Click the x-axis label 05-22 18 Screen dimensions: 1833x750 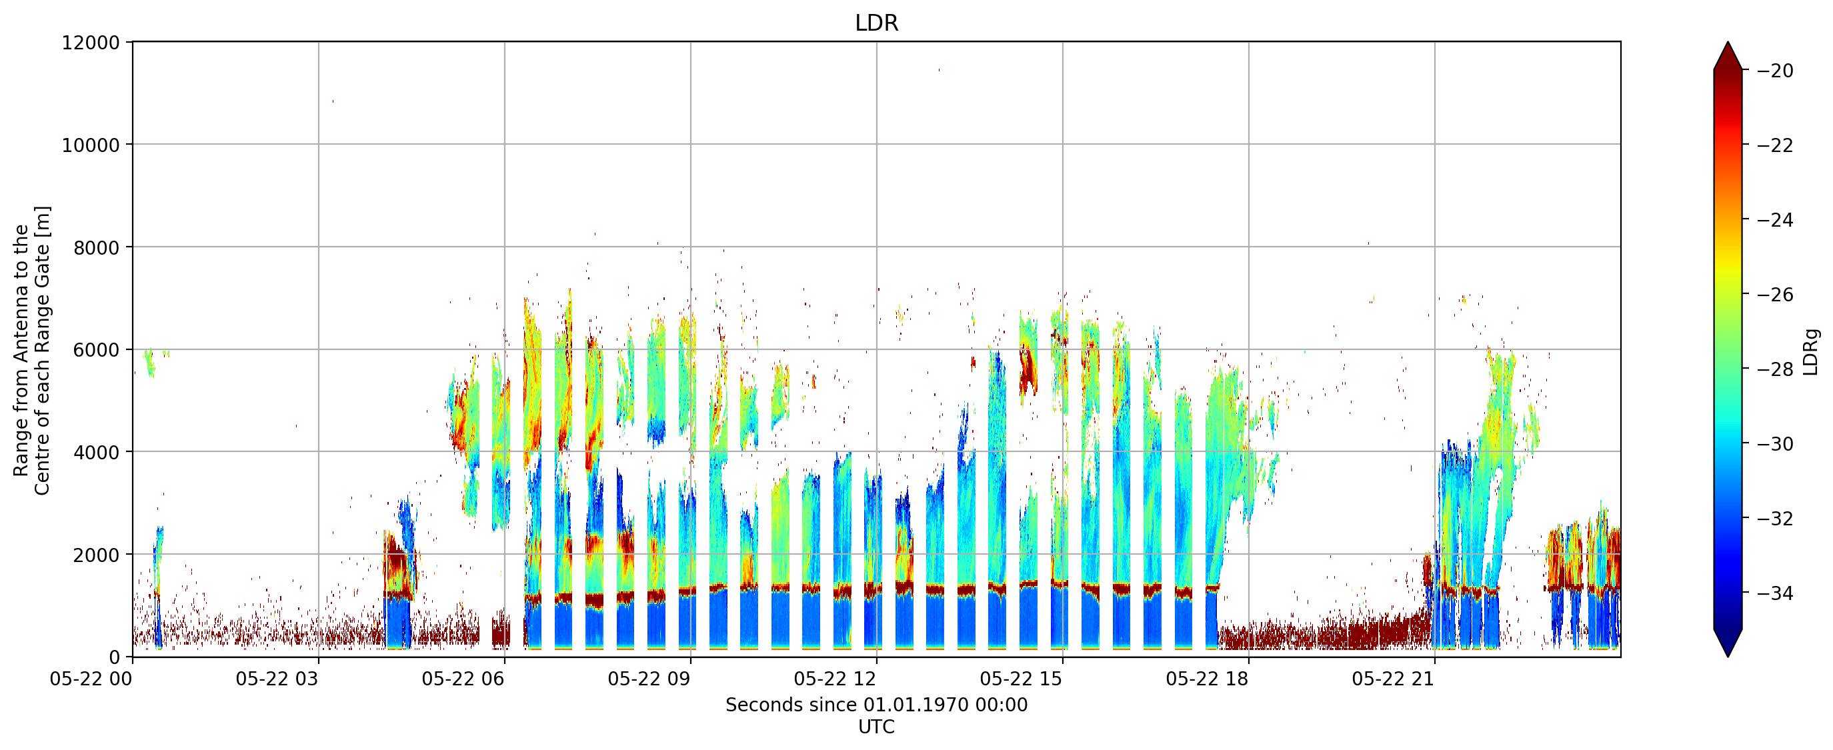(1207, 679)
